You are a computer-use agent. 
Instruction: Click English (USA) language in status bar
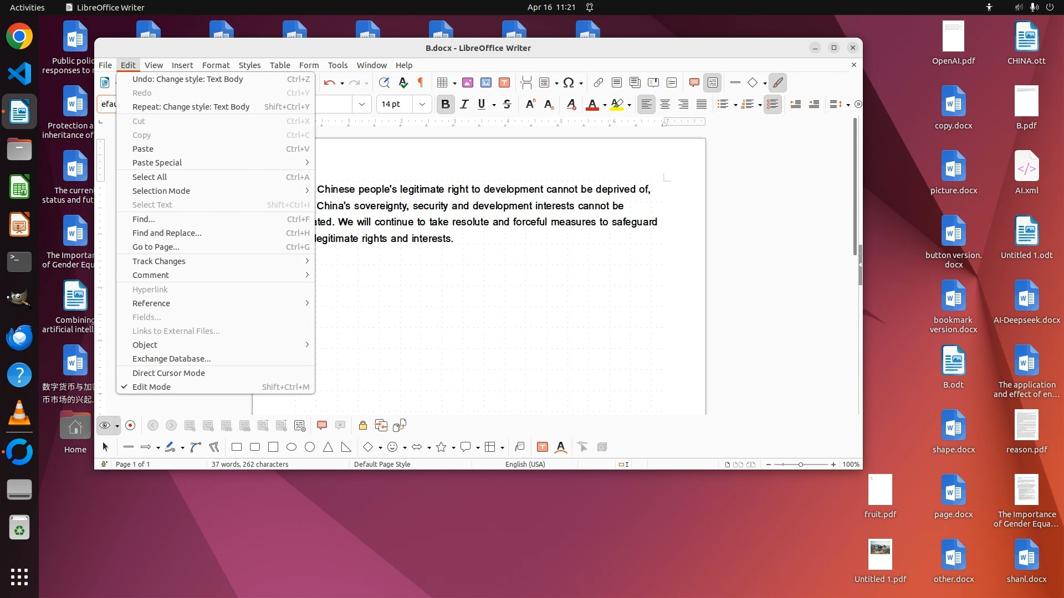(x=525, y=465)
